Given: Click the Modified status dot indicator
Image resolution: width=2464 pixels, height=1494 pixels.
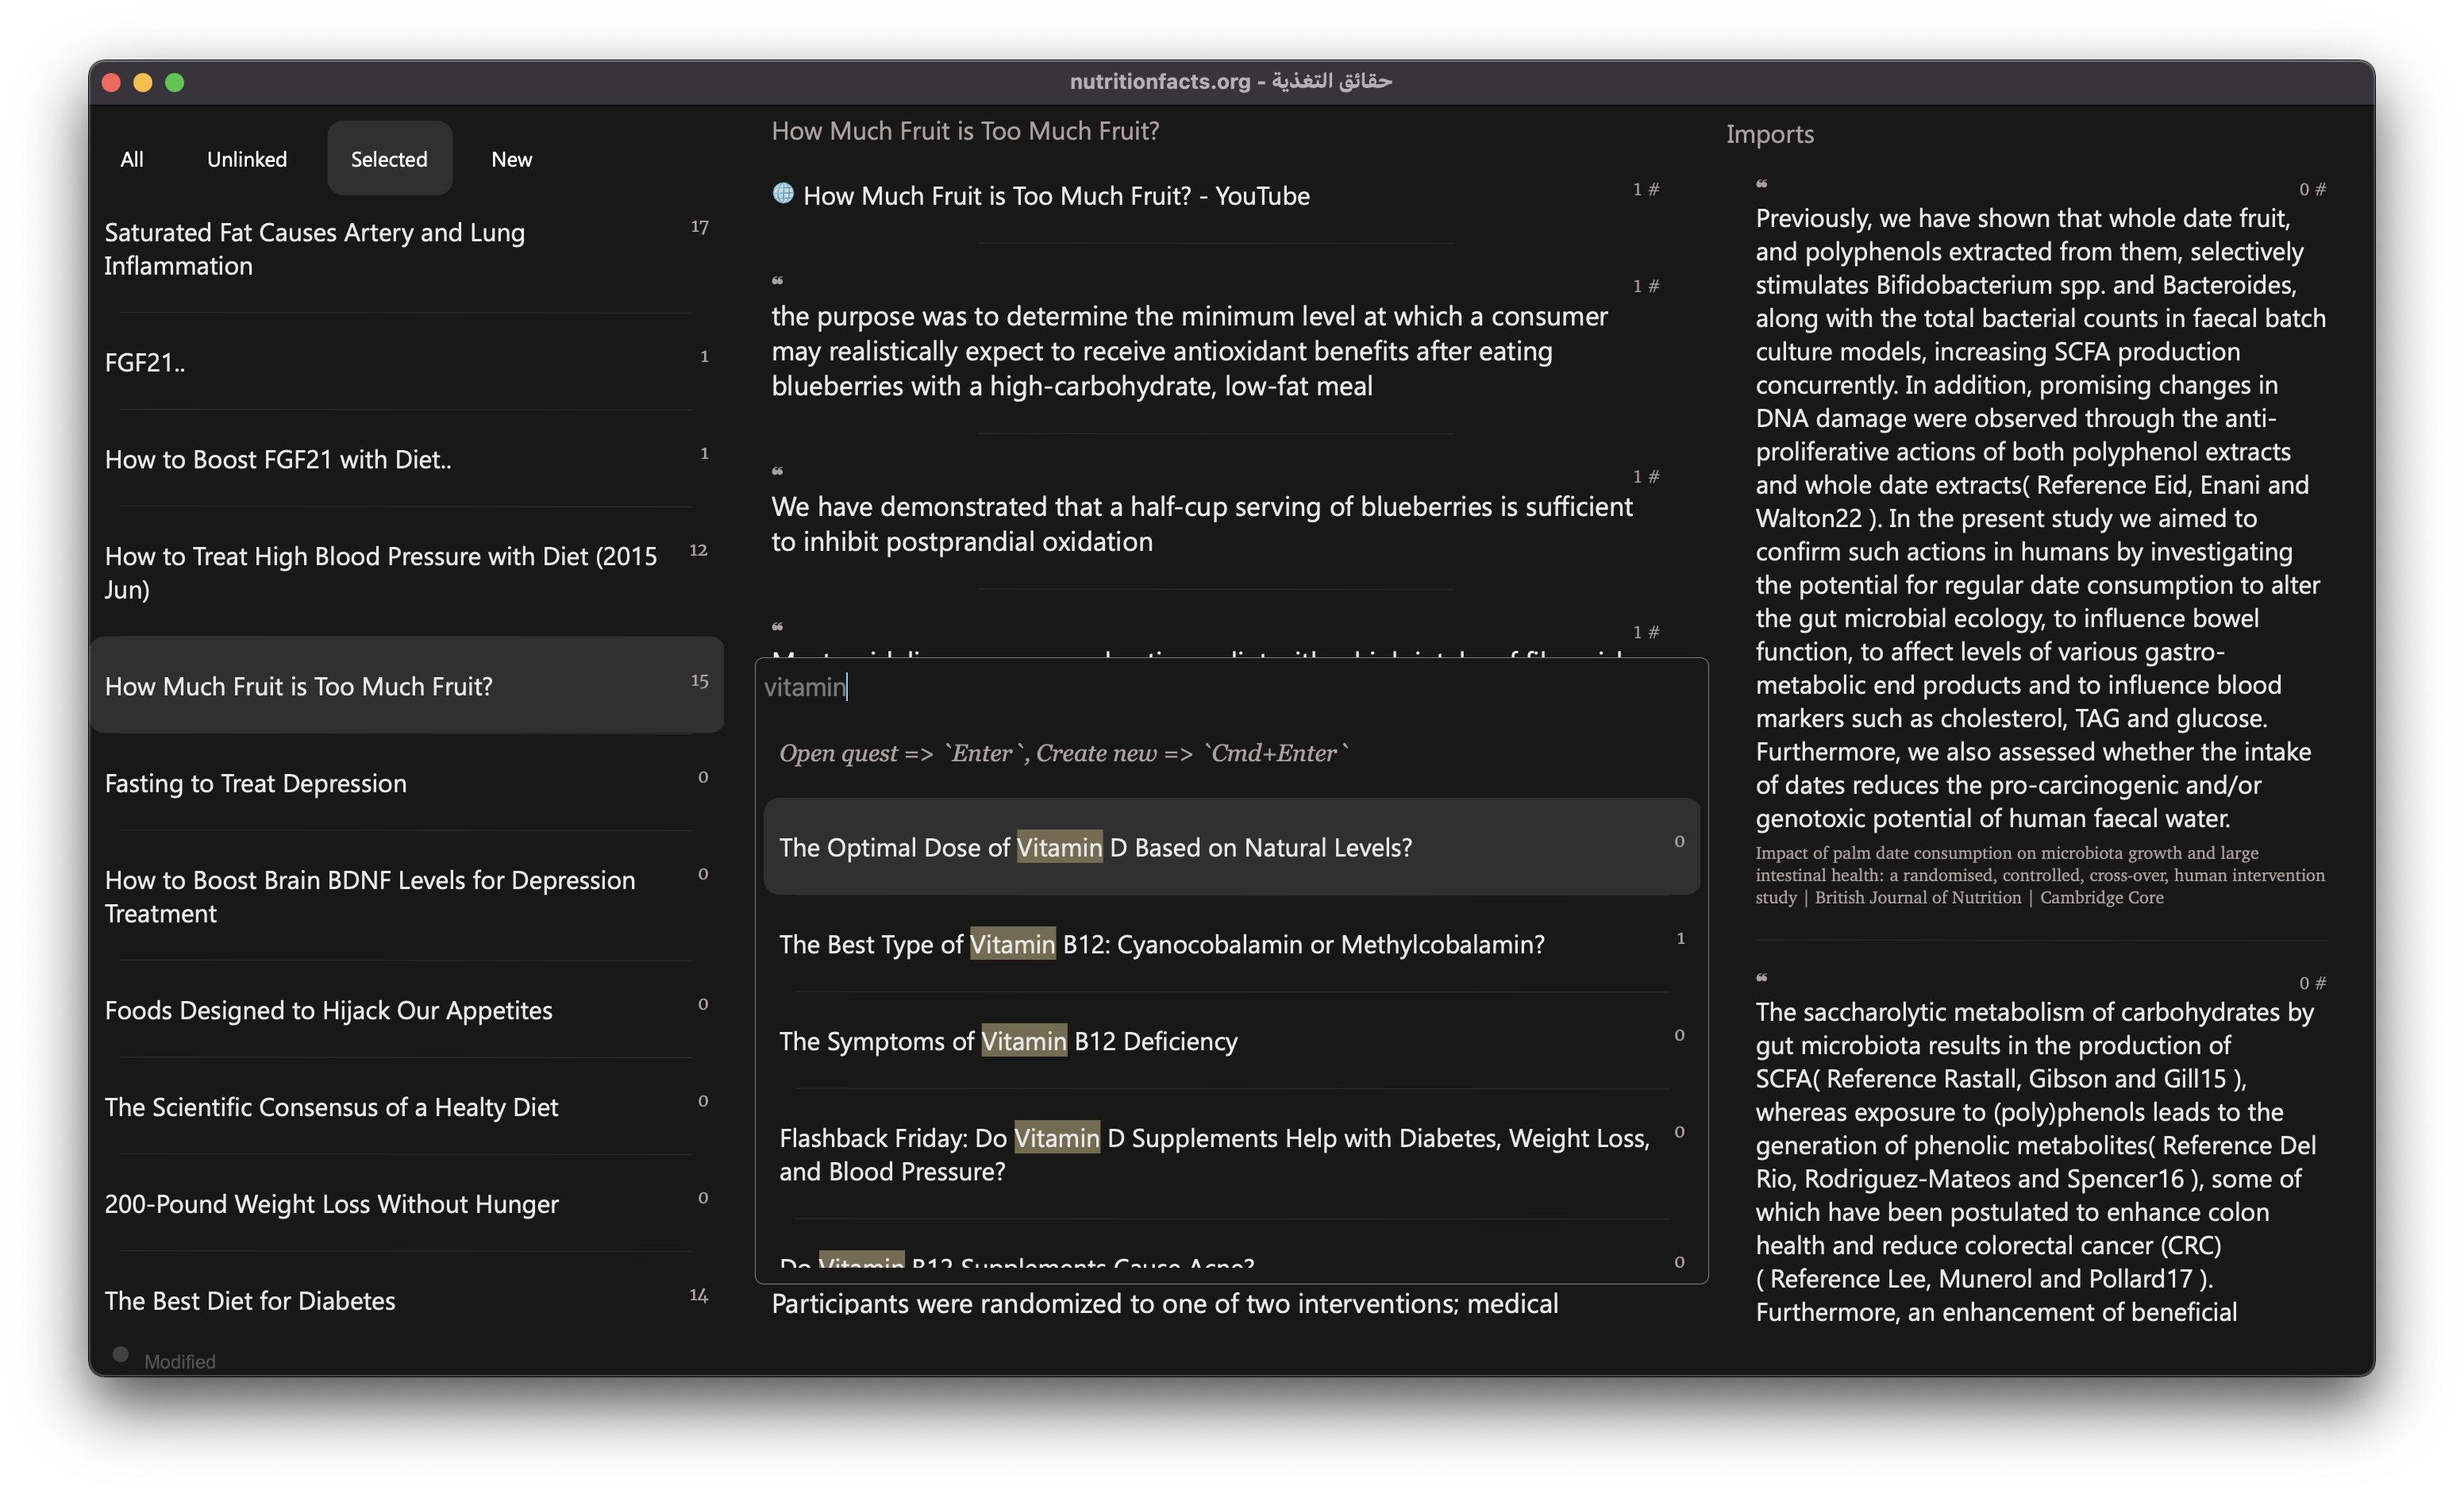Looking at the screenshot, I should [x=121, y=1354].
